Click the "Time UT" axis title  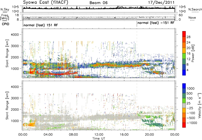click(99, 138)
